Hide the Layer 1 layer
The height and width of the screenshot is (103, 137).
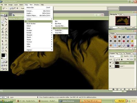[110, 66]
